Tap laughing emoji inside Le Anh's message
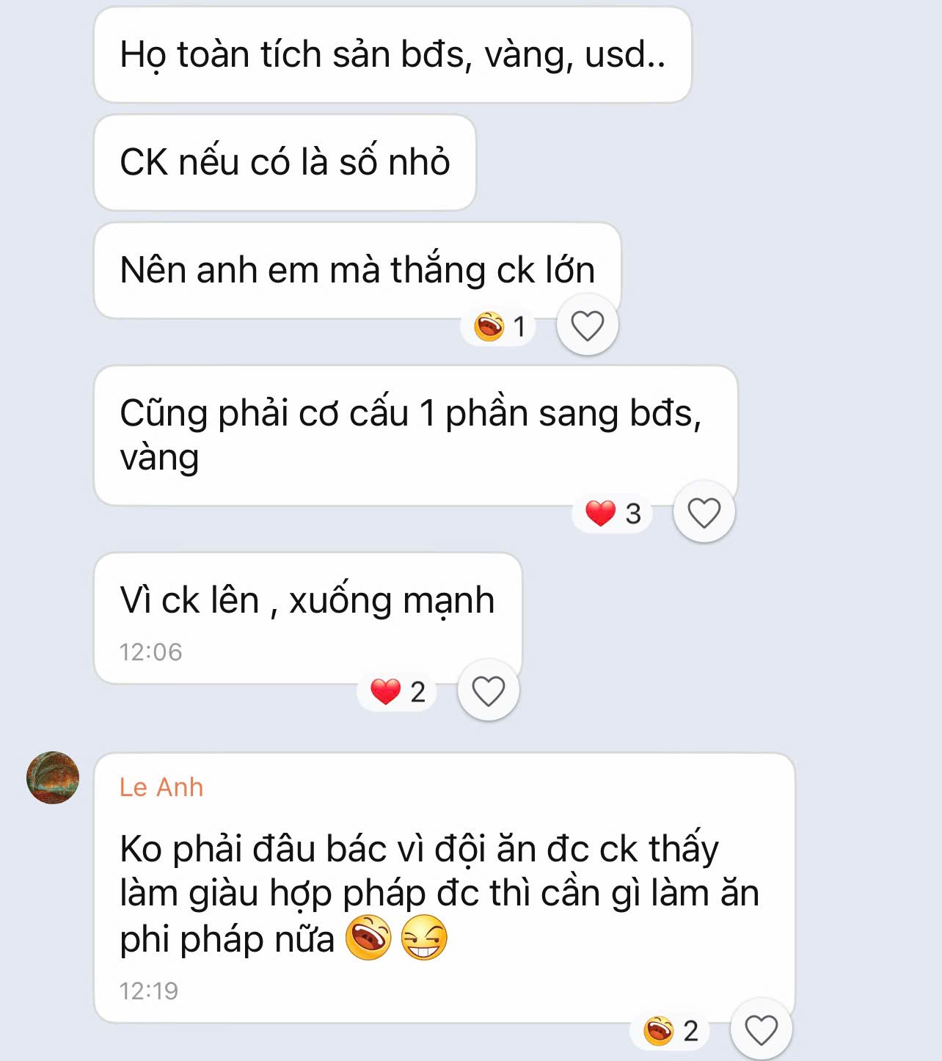This screenshot has width=942, height=1061. pos(368,938)
